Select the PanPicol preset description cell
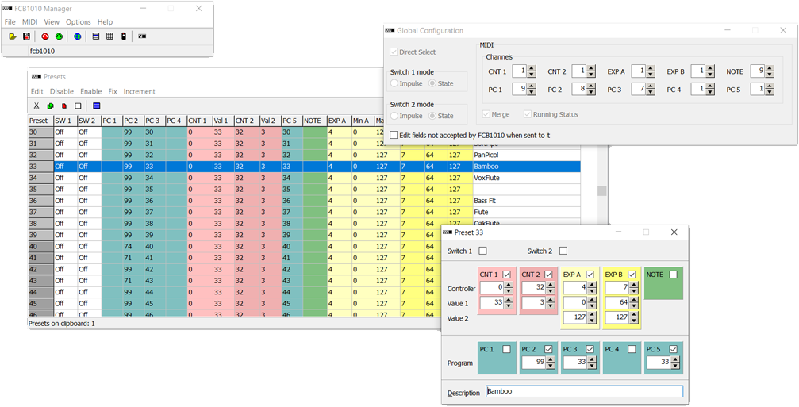Screen dimensions: 799x407 (526, 155)
